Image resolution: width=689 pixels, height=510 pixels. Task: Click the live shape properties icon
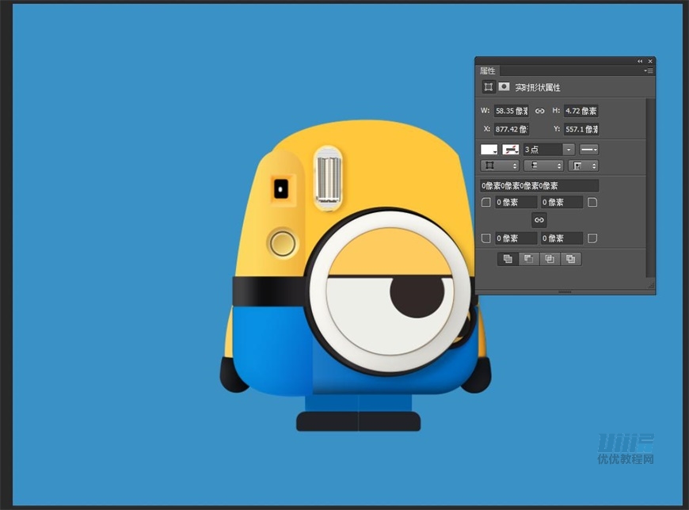point(489,87)
